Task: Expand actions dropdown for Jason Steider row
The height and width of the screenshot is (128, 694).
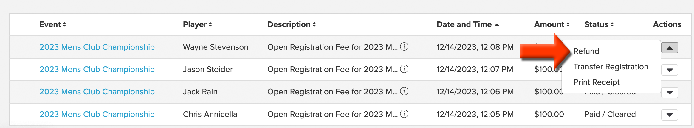Action: click(x=670, y=70)
